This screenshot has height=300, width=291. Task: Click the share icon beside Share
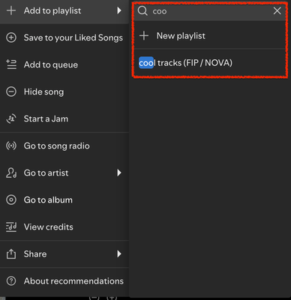[11, 253]
